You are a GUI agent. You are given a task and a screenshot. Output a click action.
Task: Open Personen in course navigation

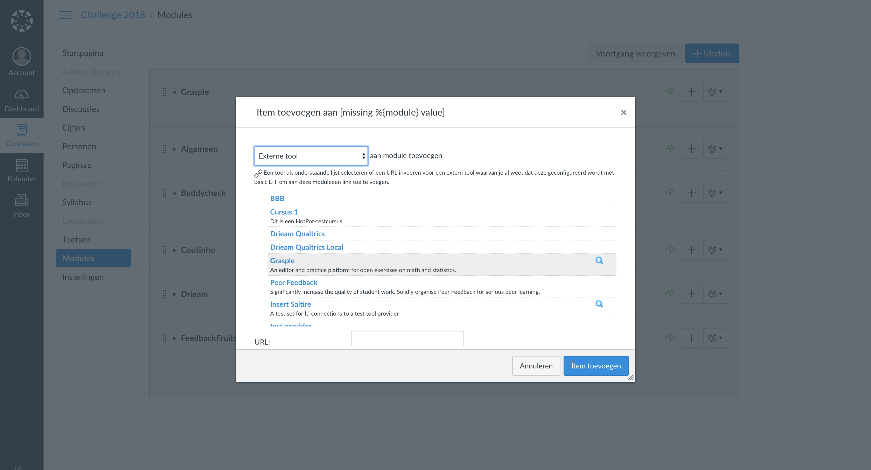click(79, 146)
